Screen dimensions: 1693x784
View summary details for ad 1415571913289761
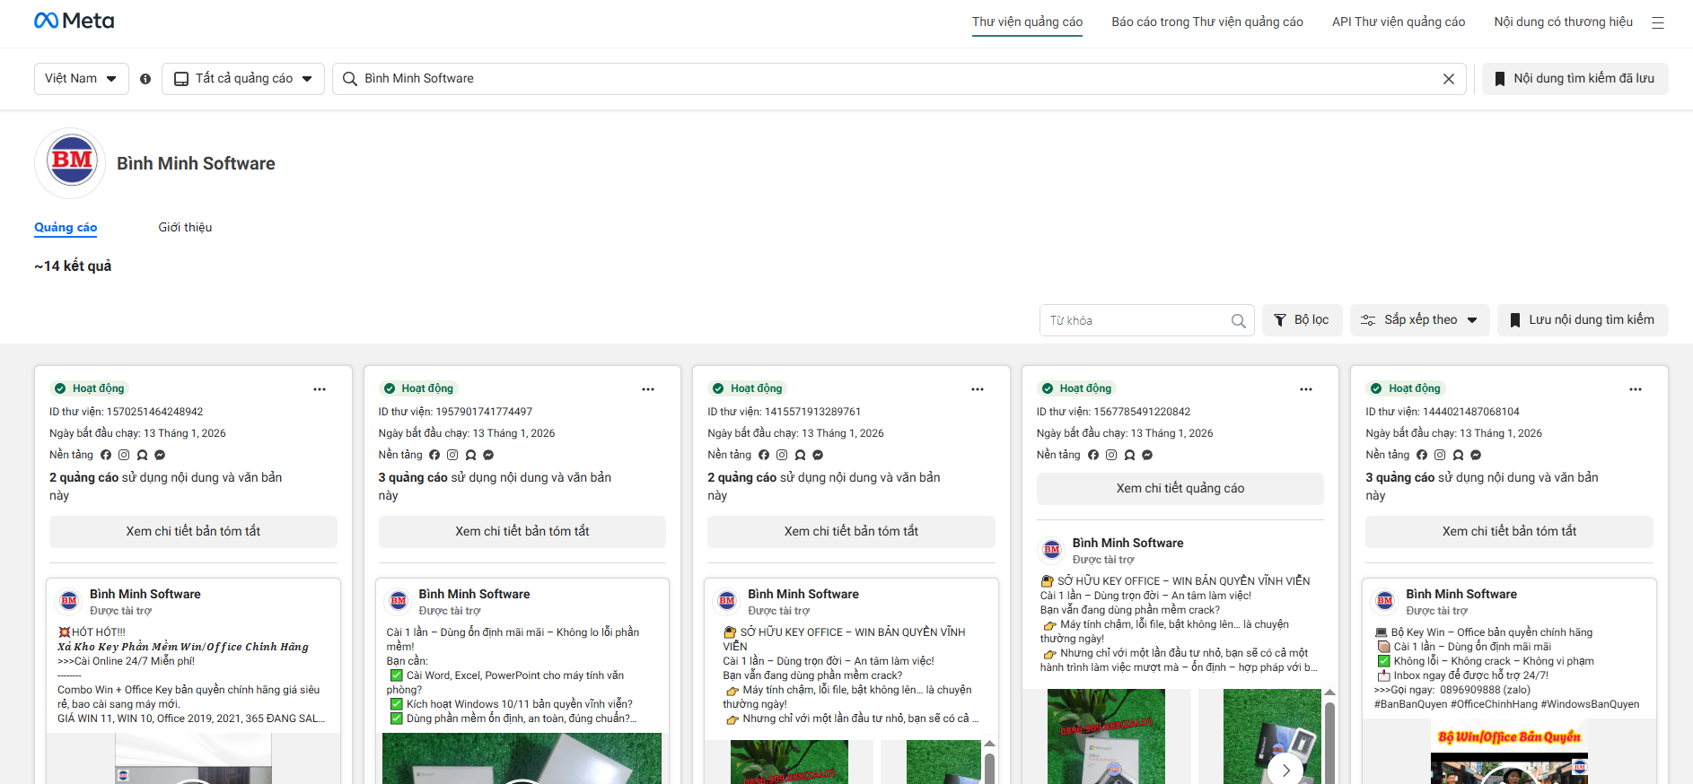coord(851,531)
